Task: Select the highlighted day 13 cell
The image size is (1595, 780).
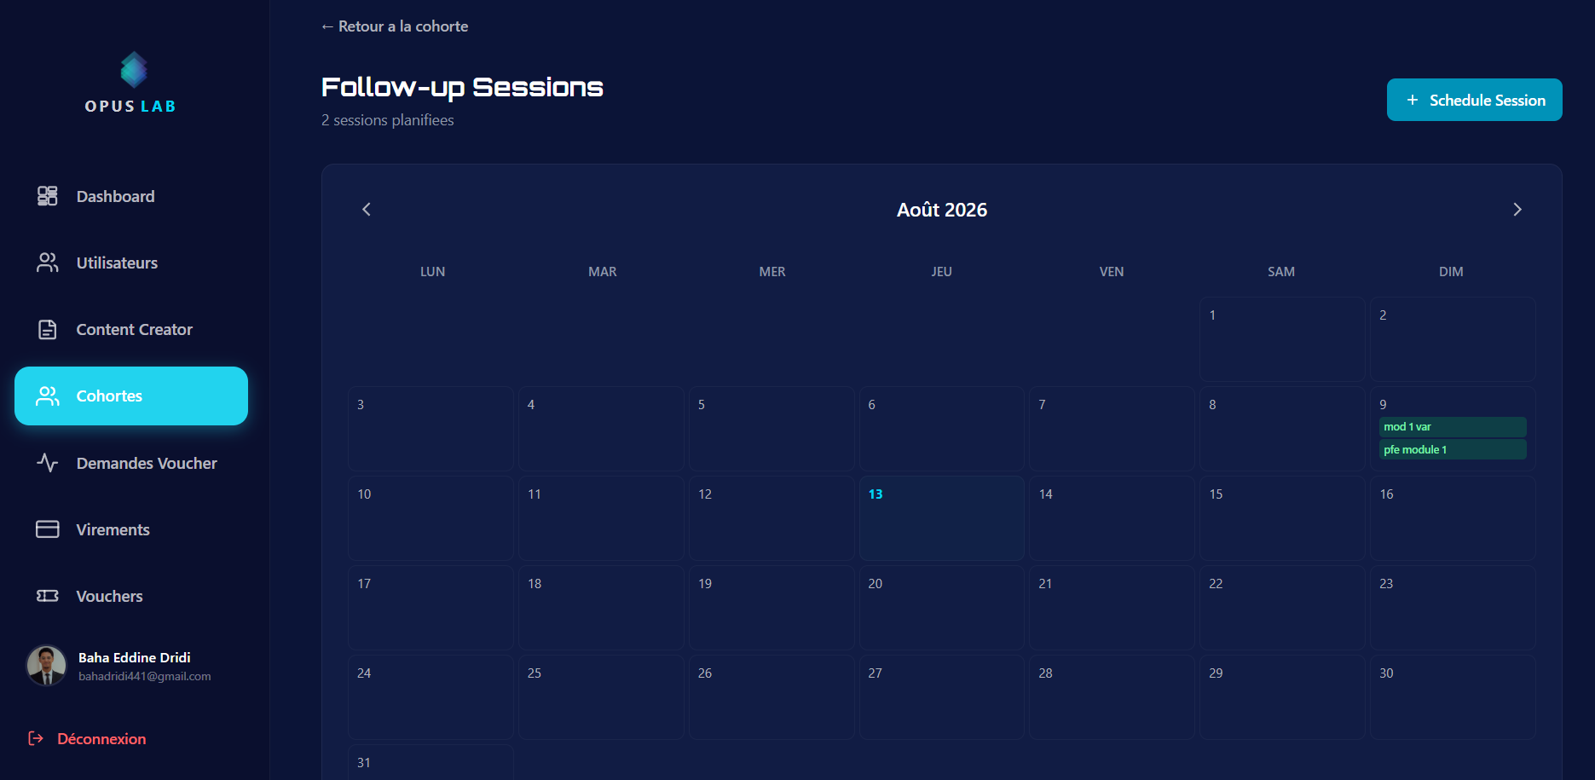Action: (x=941, y=517)
